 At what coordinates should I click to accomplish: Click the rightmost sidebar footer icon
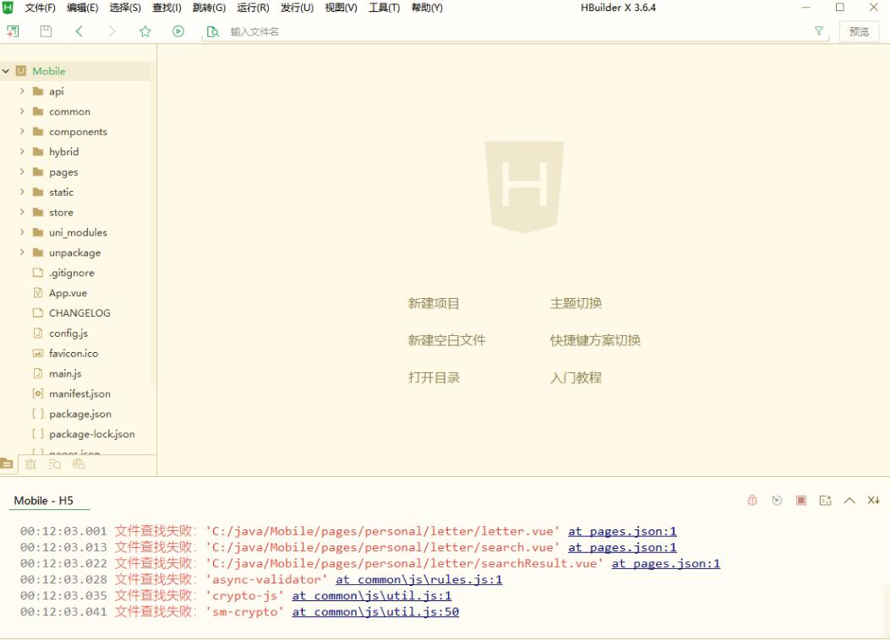pyautogui.click(x=79, y=464)
